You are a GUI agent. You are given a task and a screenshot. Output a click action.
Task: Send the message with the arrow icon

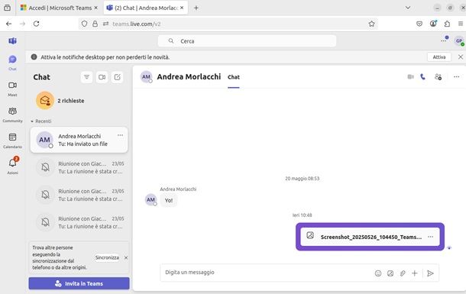[x=430, y=273]
